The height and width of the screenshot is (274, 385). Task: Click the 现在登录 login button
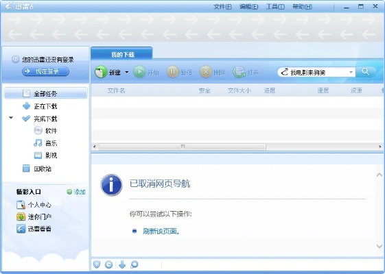click(46, 71)
